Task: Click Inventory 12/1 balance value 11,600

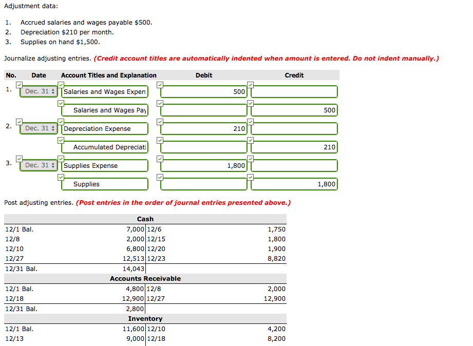Action: point(134,329)
